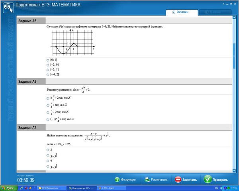Click the help question mark icon

pos(223,3)
